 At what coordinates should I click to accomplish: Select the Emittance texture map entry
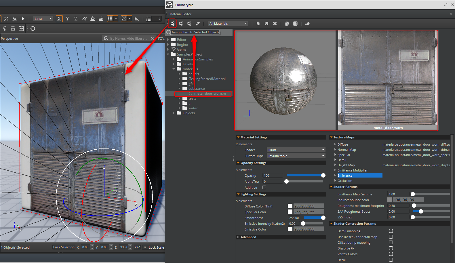(345, 176)
